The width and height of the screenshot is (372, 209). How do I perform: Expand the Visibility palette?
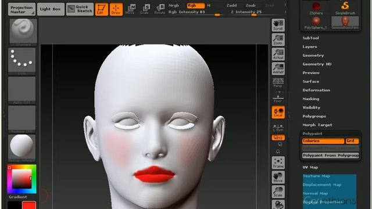(312, 107)
